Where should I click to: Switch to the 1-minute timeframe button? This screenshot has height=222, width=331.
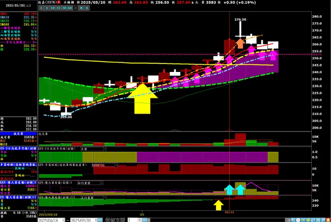click(41, 8)
